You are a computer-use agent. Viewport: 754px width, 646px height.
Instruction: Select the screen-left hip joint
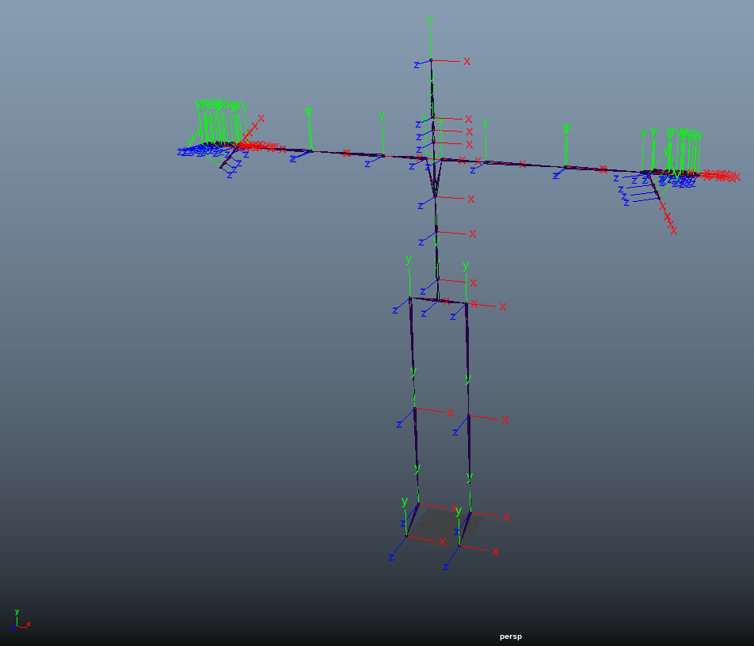pyautogui.click(x=410, y=298)
